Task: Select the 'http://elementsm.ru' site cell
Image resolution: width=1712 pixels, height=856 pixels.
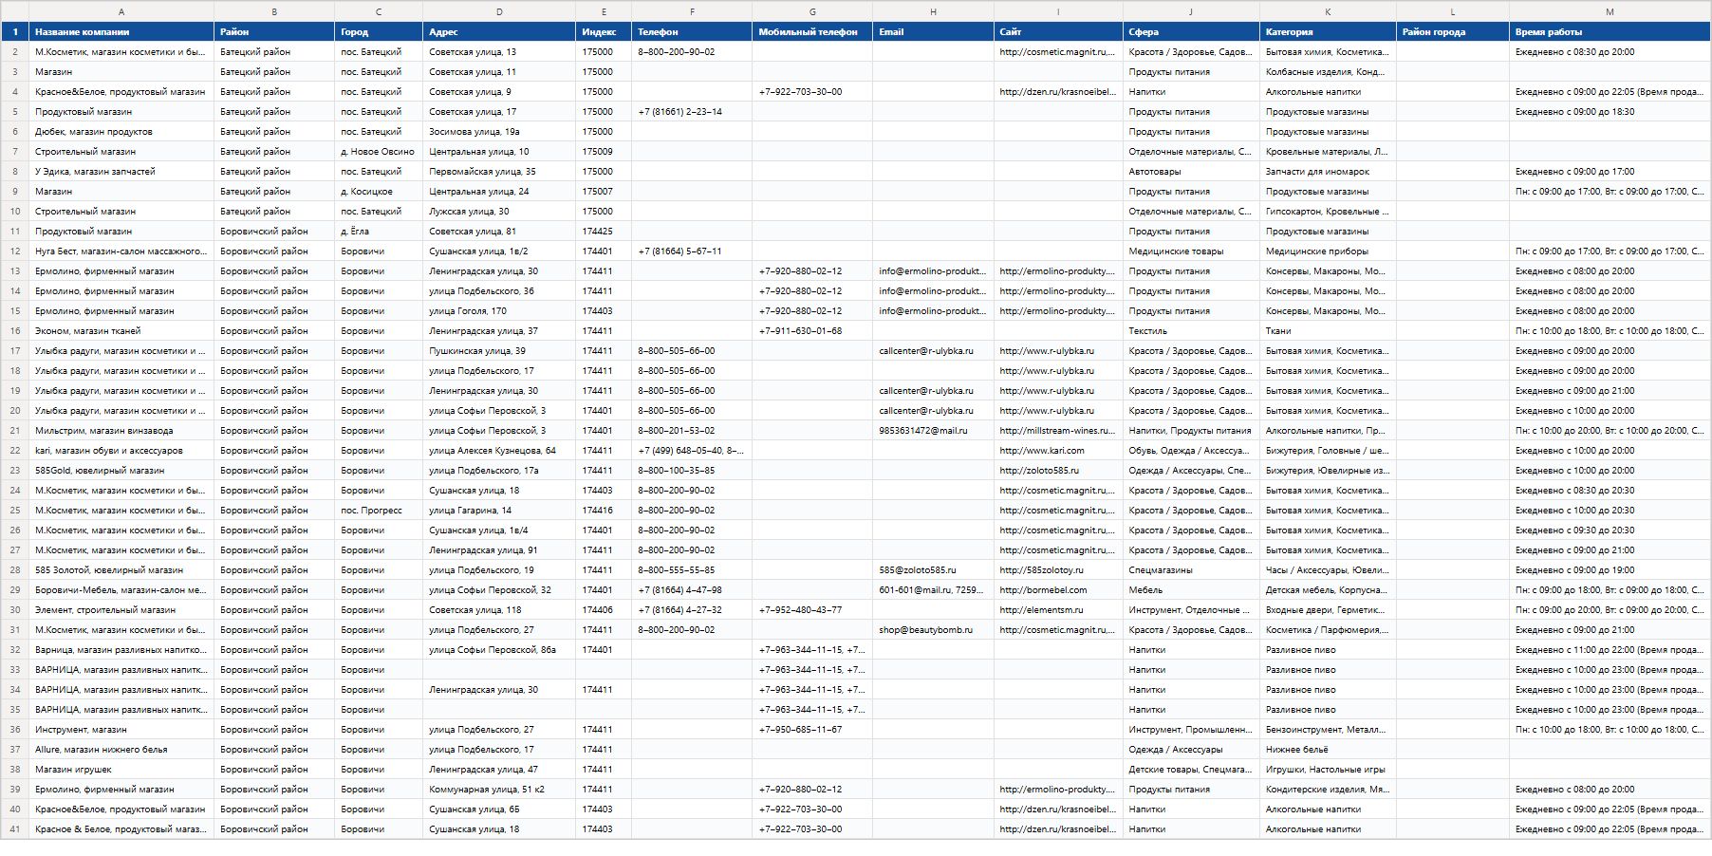Action: [x=1058, y=610]
